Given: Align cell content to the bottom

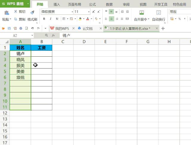Looking at the screenshot, I should 116,12.
